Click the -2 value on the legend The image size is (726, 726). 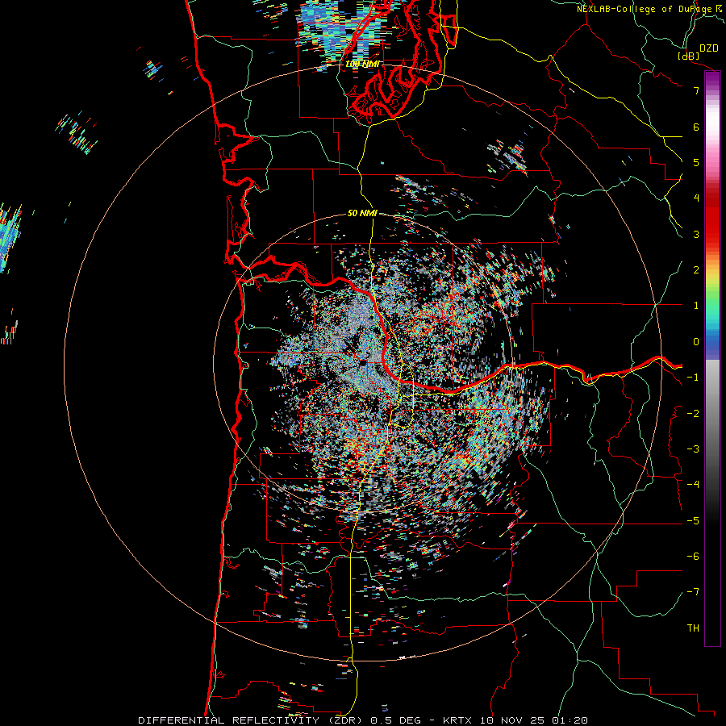click(693, 414)
